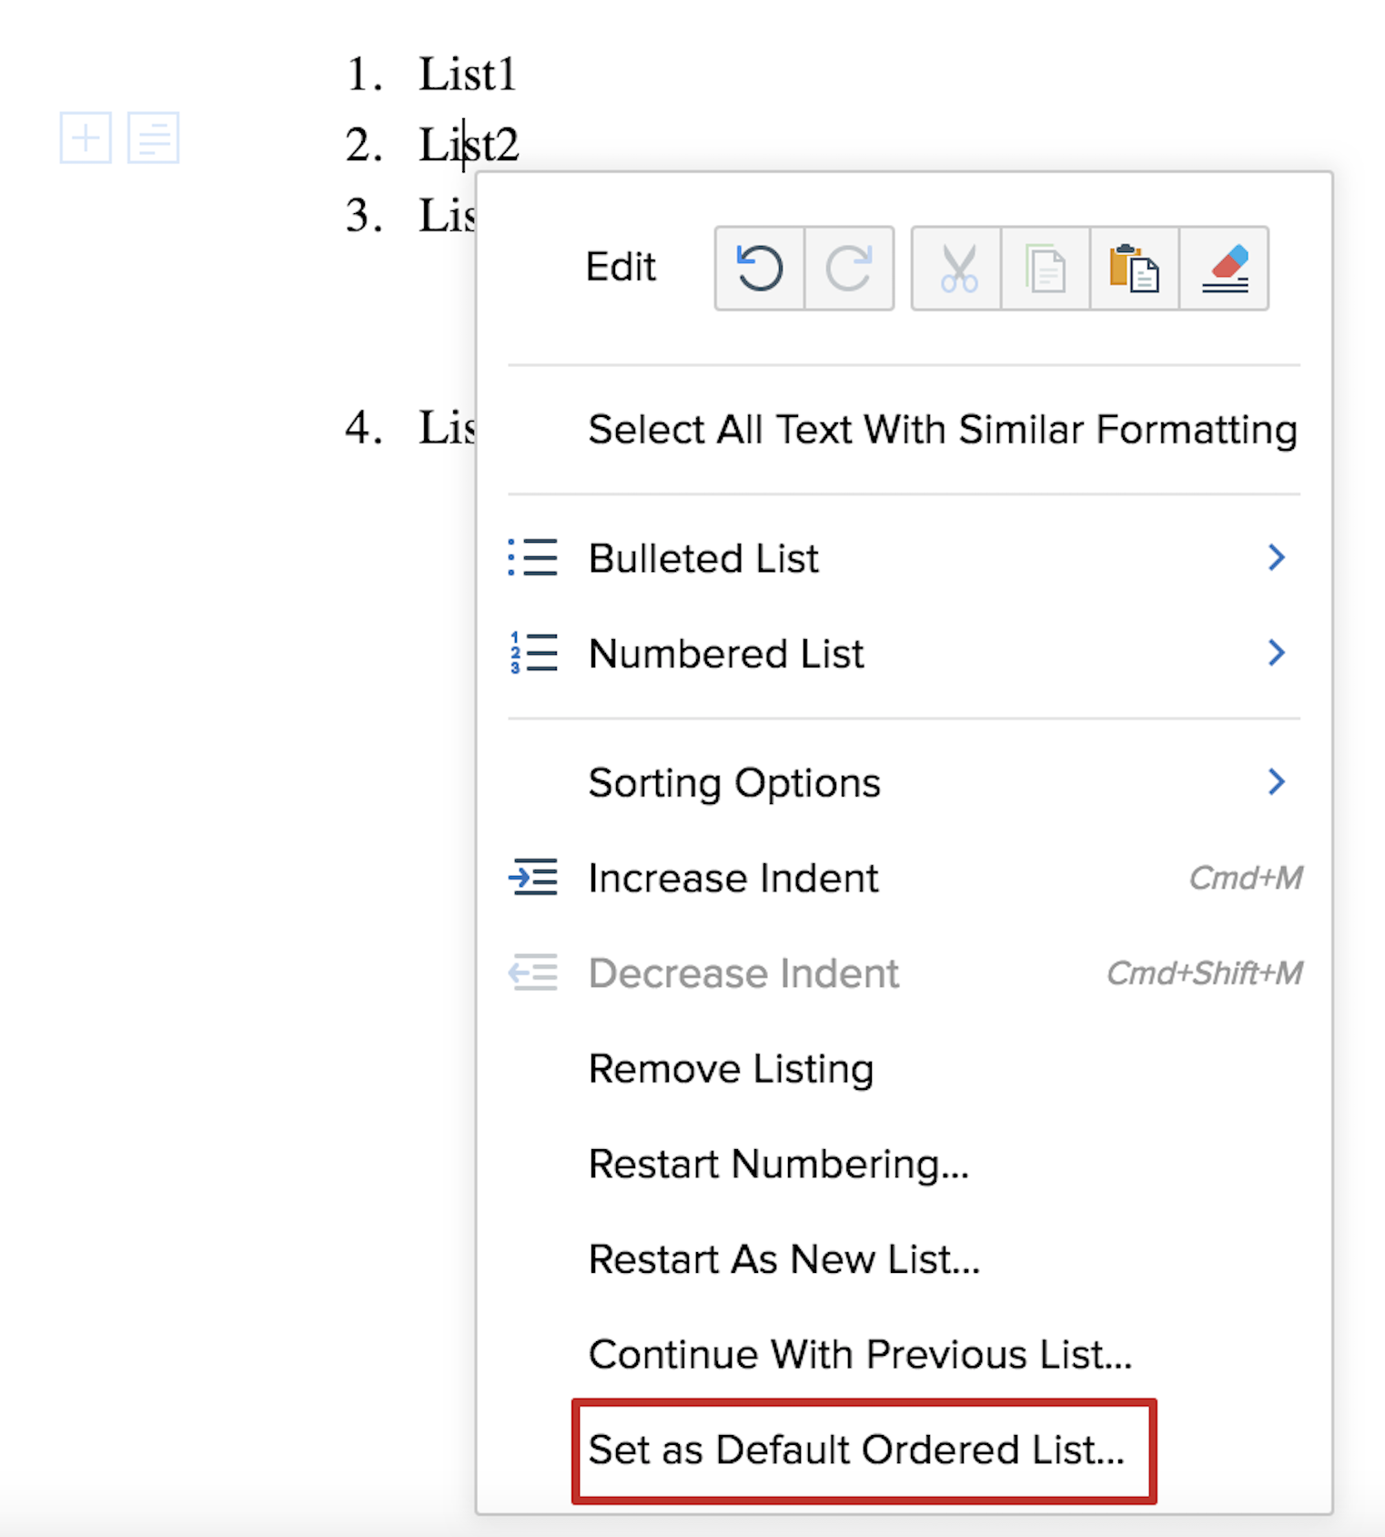Choose Restart Numbering option
The image size is (1385, 1537).
click(779, 1165)
